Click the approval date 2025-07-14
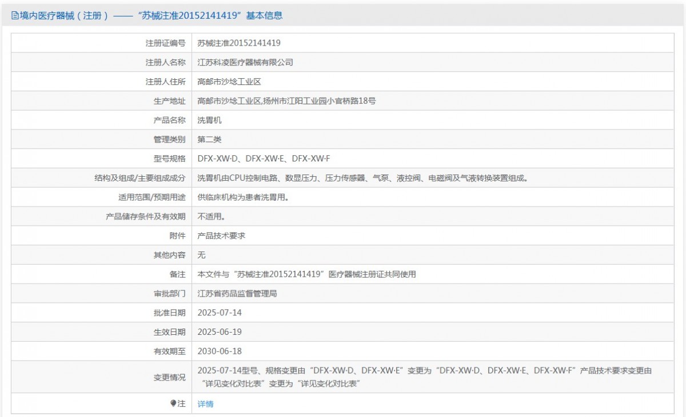Image resolution: width=686 pixels, height=417 pixels. click(x=220, y=313)
